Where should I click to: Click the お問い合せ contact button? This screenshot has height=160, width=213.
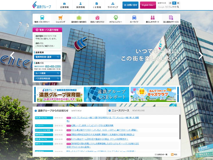pyautogui.click(x=130, y=5)
